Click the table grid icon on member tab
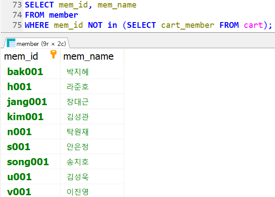 11,43
